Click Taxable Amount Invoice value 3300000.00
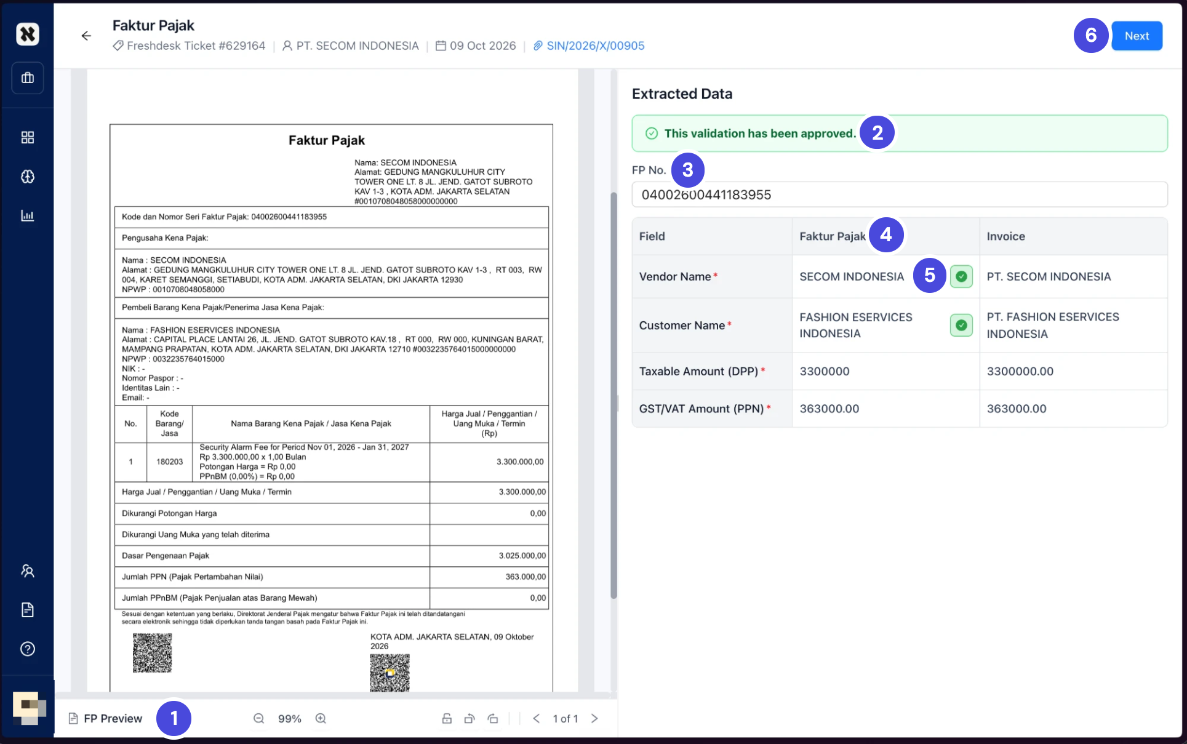 (1020, 371)
